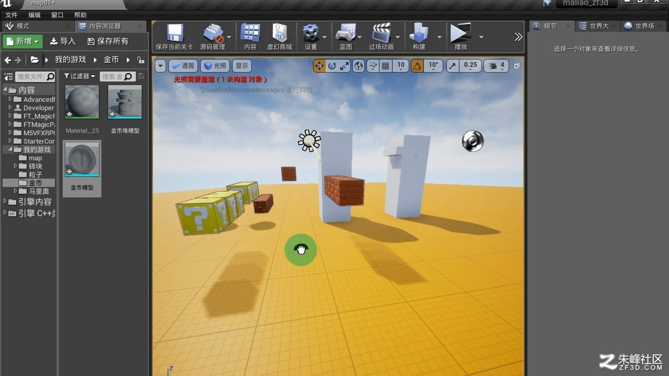Toggle the sources panel show/hide icon

pyautogui.click(x=8, y=77)
